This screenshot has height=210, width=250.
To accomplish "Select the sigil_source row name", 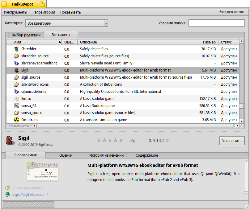I will click(31, 77).
